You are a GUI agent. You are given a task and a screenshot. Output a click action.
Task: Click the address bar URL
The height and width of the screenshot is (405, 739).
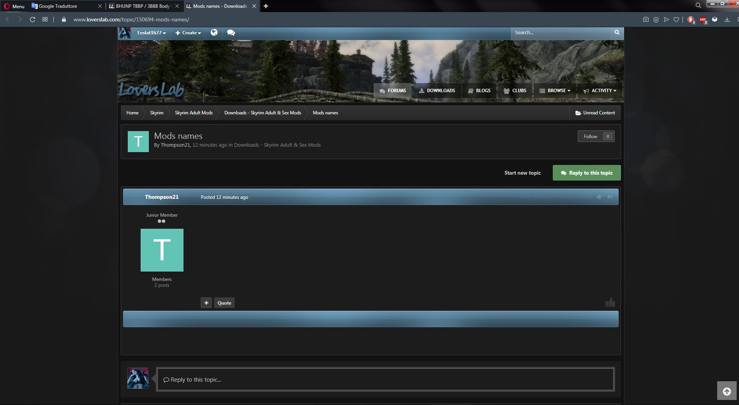131,19
